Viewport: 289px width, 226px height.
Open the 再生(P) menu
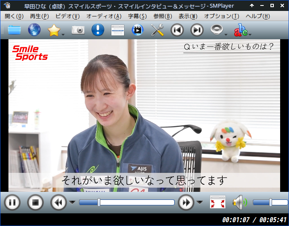(39, 16)
